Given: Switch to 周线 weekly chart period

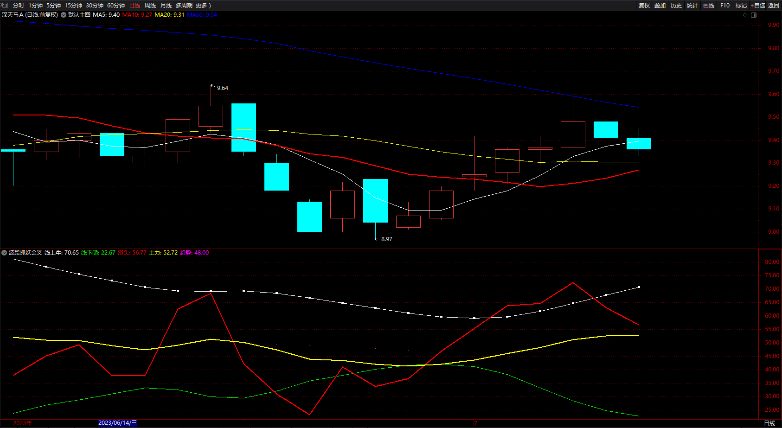Looking at the screenshot, I should pos(150,6).
